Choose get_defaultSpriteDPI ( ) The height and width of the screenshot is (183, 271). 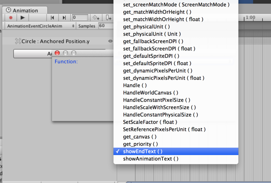tap(176, 56)
